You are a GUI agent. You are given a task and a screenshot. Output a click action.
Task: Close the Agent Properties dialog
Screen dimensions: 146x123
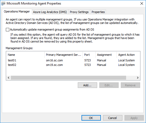coord(142,3)
